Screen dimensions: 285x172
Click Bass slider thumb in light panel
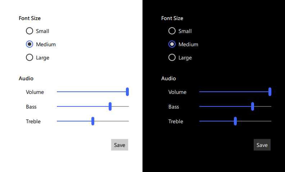(x=110, y=106)
